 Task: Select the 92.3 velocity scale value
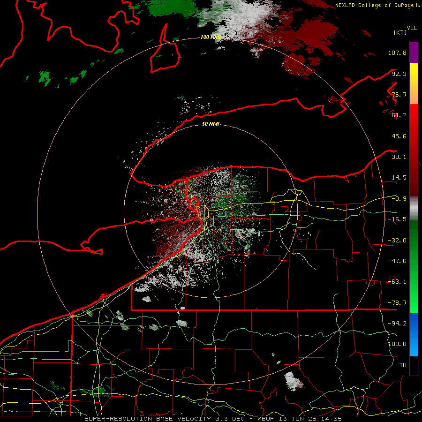point(399,74)
